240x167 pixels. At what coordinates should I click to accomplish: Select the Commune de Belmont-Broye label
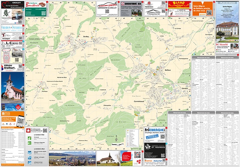click(x=37, y=39)
